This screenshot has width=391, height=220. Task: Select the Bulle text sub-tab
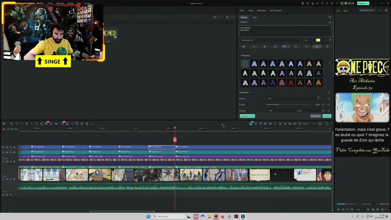255,17
